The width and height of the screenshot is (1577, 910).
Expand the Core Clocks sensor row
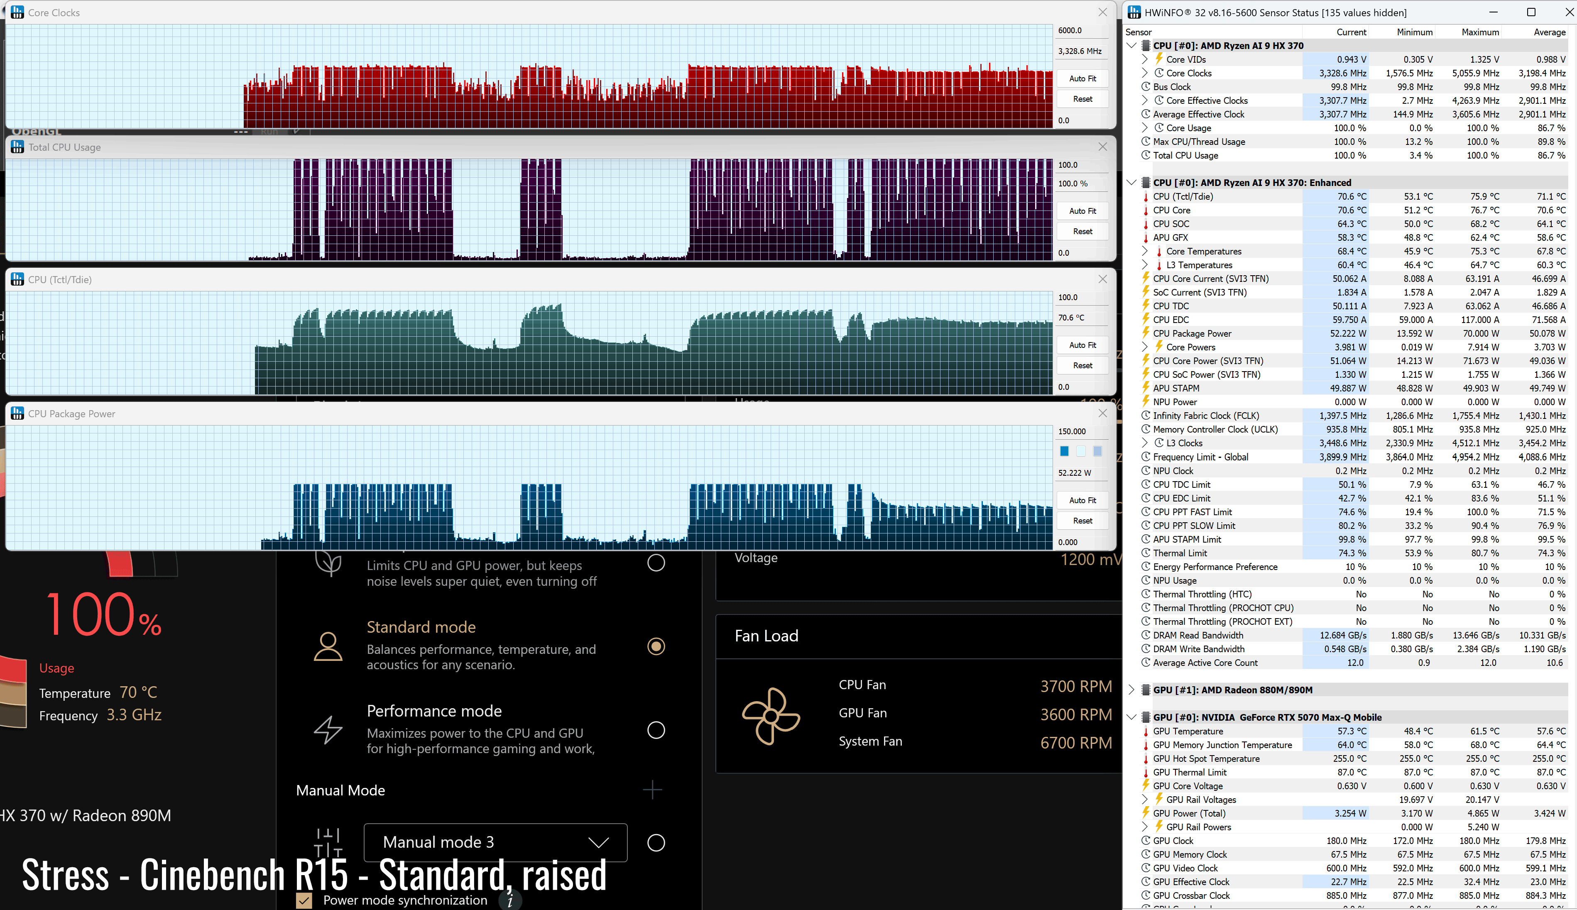pyautogui.click(x=1145, y=73)
